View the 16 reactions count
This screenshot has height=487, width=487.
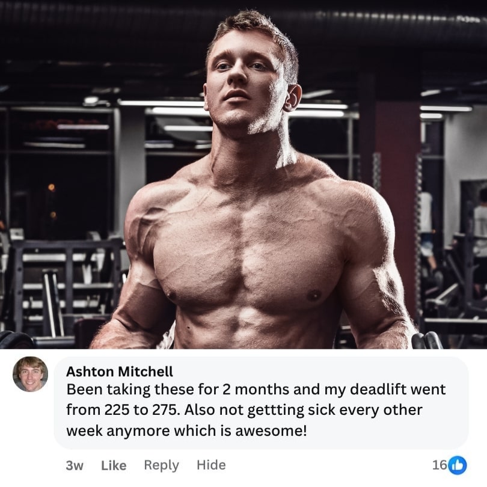pyautogui.click(x=440, y=465)
